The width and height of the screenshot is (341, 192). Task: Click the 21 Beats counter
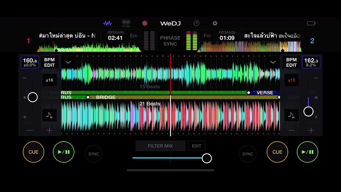click(150, 104)
